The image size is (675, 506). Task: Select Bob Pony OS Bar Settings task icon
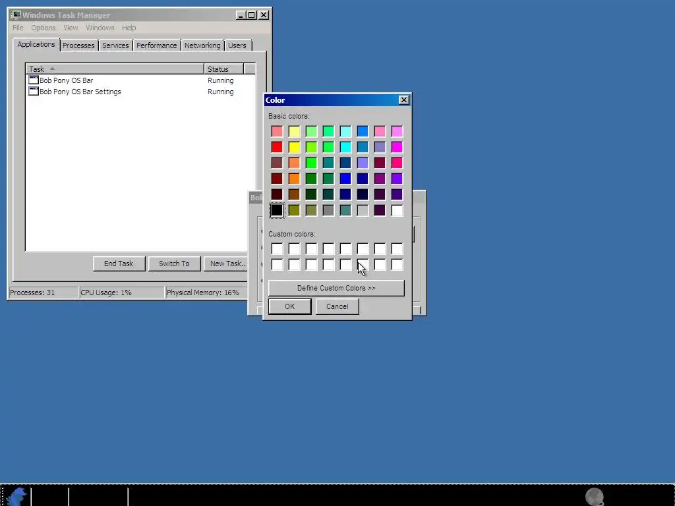pos(34,91)
